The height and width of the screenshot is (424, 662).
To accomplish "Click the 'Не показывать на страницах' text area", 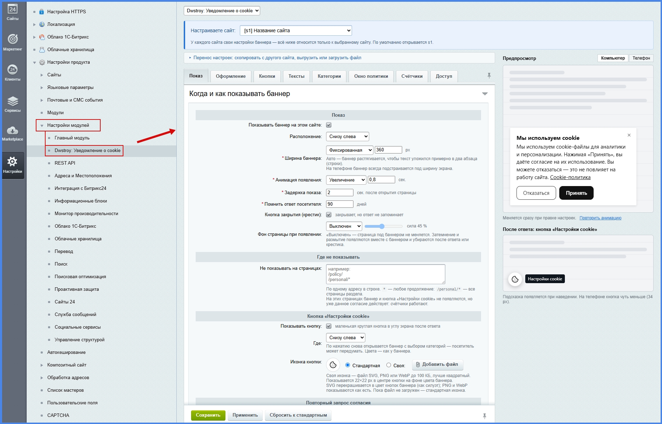I will [x=386, y=274].
